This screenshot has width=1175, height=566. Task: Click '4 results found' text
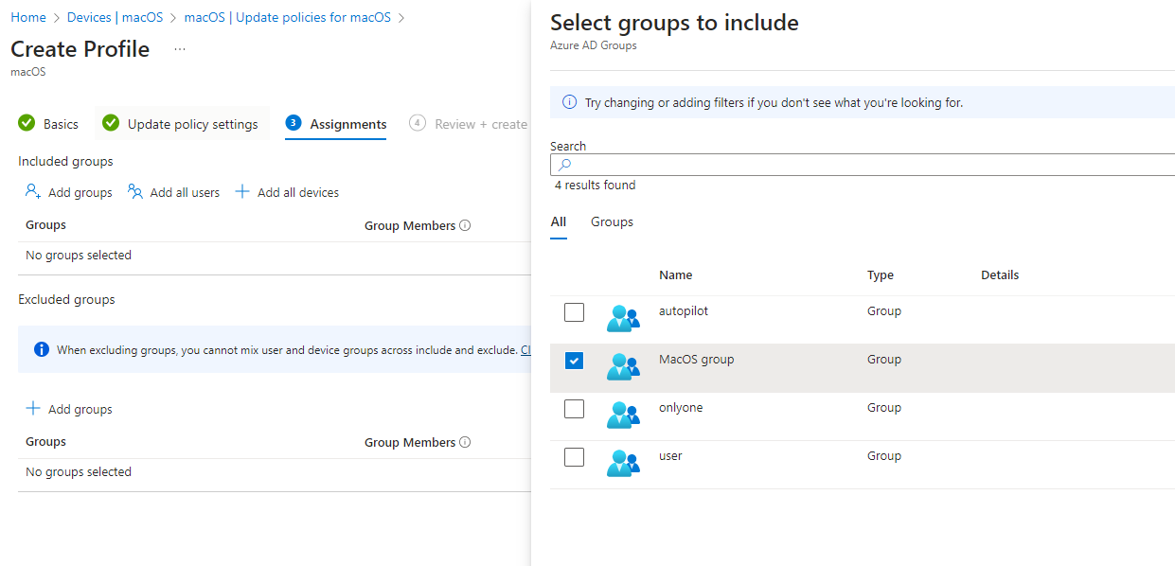[596, 185]
